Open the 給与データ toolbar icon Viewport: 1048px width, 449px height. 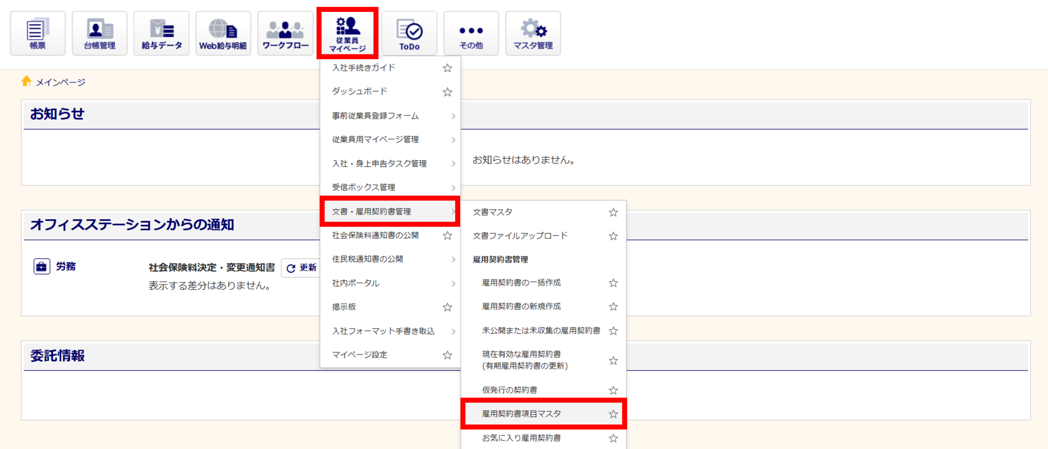tap(161, 33)
